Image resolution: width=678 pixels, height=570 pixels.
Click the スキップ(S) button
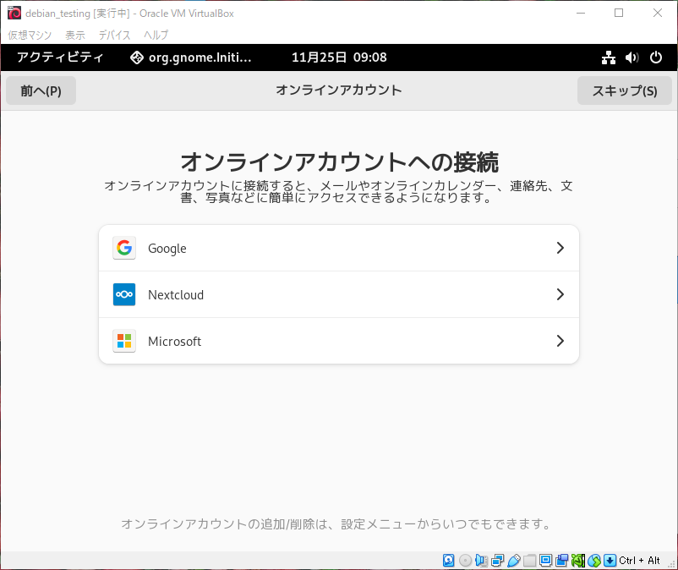coord(625,90)
